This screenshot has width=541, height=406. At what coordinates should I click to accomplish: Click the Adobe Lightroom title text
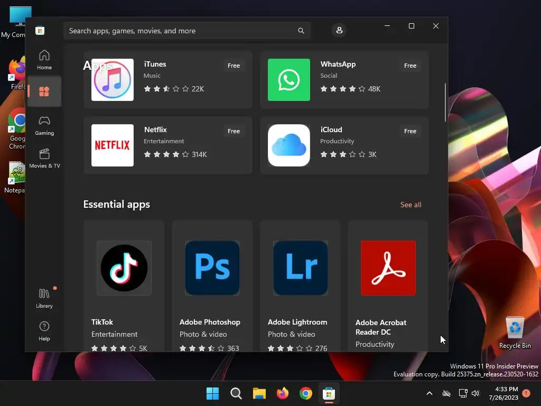point(297,322)
